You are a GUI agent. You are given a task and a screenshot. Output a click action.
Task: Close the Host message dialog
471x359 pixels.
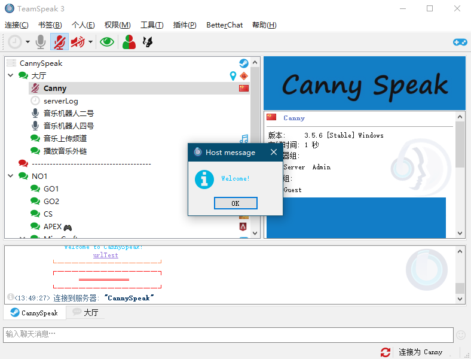274,152
